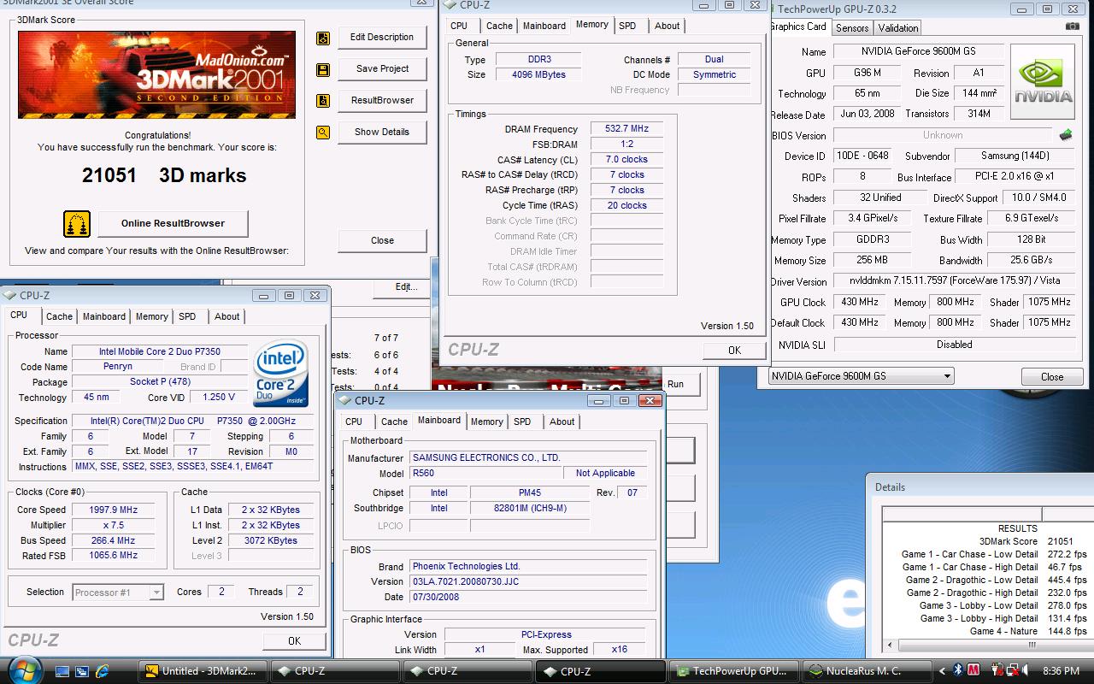Click the Specification Core(TM)2 Duo P7350 field
The height and width of the screenshot is (684, 1094).
pos(193,422)
